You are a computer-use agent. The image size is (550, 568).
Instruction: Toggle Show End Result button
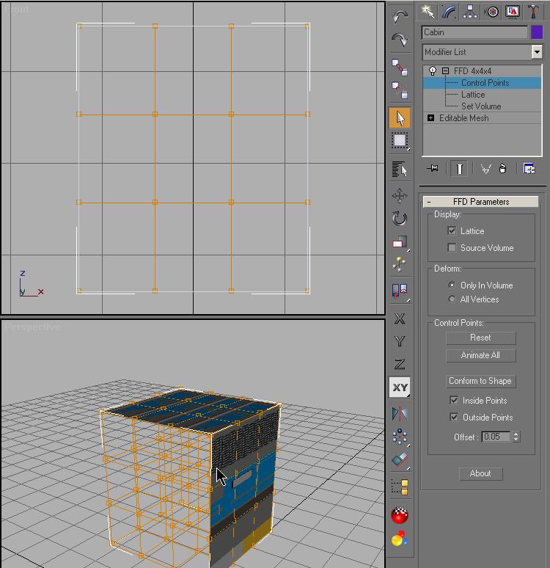tap(459, 169)
